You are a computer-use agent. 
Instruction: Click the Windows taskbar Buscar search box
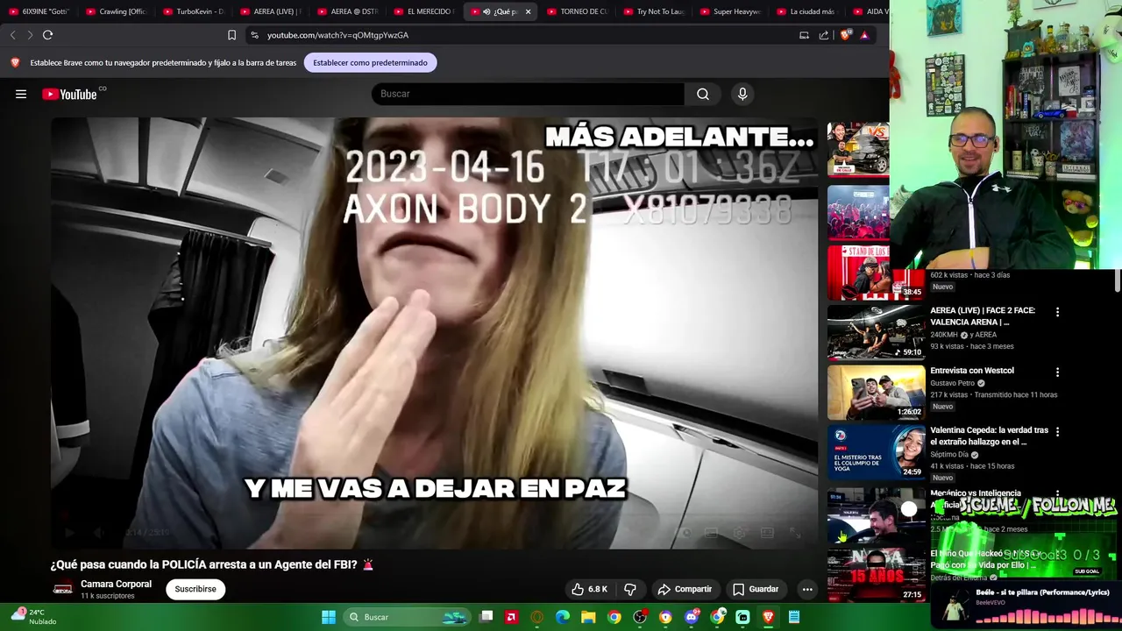tap(406, 617)
